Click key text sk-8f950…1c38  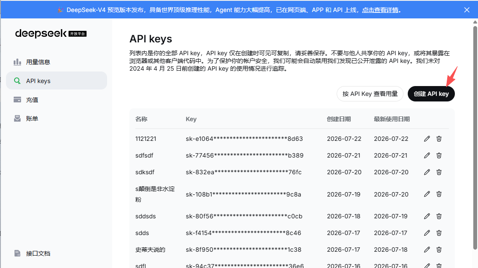tap(244, 250)
